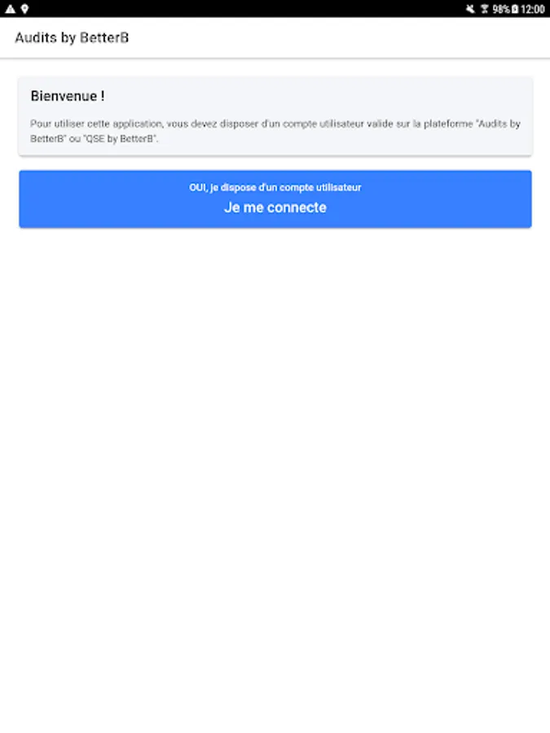Tap the muted sound status bar icon
The image size is (550, 733).
pyautogui.click(x=470, y=9)
